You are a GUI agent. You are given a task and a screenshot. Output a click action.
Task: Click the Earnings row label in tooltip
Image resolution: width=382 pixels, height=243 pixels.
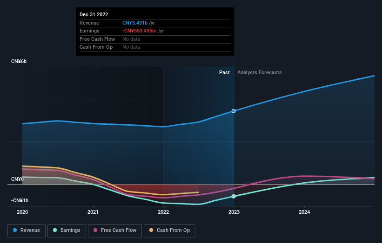pos(89,31)
